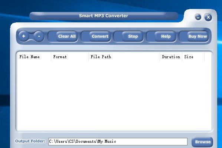
Task: Select the File Path column header
Action: pyautogui.click(x=124, y=57)
